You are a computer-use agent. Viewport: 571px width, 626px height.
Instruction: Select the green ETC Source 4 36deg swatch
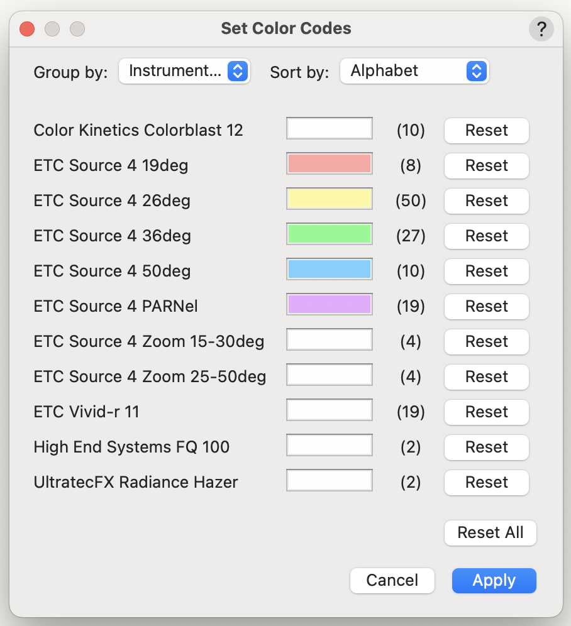[330, 234]
